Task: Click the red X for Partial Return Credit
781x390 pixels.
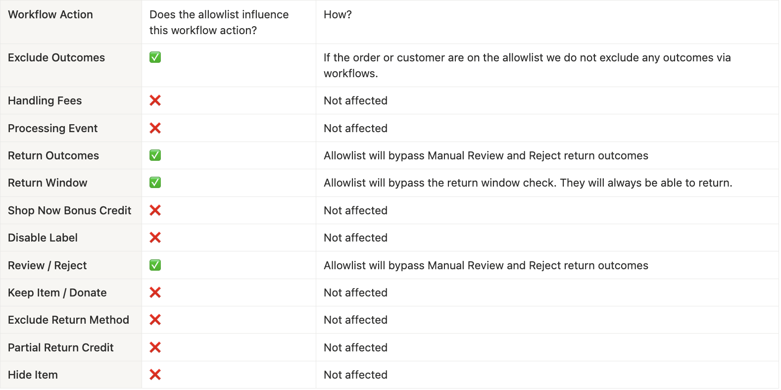Action: (155, 347)
